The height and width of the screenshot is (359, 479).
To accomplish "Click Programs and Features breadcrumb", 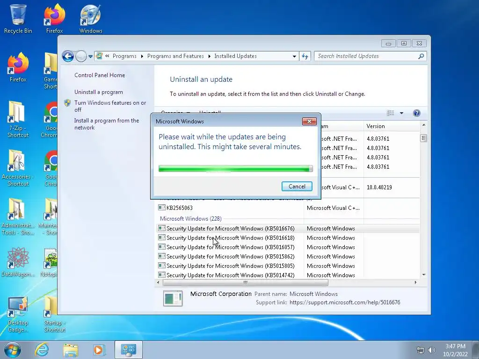I will click(x=175, y=56).
